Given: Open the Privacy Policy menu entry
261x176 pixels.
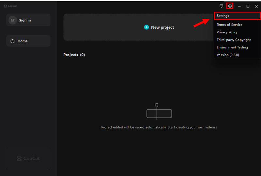Looking at the screenshot, I should pos(227,32).
